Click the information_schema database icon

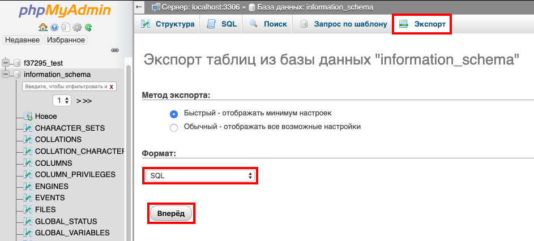click(x=18, y=74)
